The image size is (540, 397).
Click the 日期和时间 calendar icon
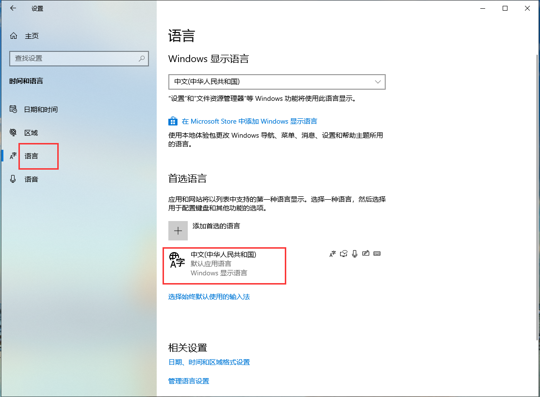(13, 110)
